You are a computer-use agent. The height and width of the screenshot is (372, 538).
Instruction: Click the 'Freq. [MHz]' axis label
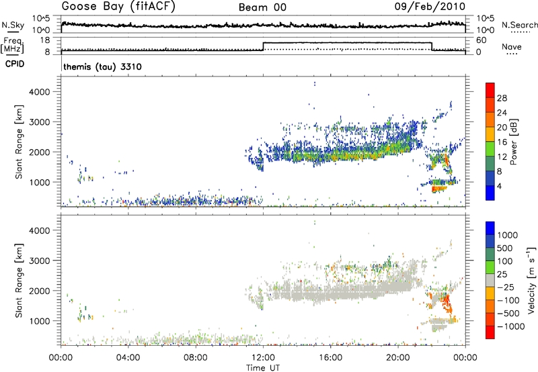point(13,45)
